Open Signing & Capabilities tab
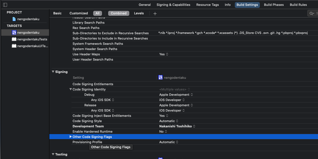 [173, 5]
